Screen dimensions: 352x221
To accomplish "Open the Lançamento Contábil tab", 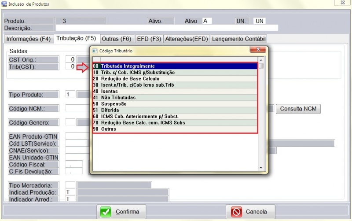I will point(238,39).
